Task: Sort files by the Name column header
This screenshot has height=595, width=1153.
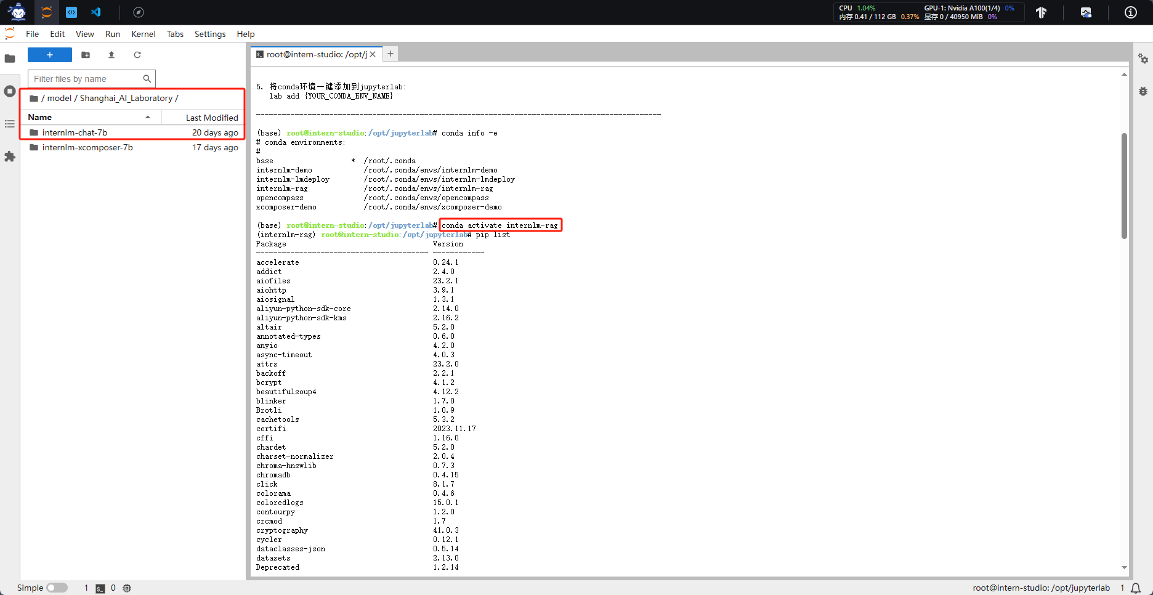Action: [x=92, y=117]
